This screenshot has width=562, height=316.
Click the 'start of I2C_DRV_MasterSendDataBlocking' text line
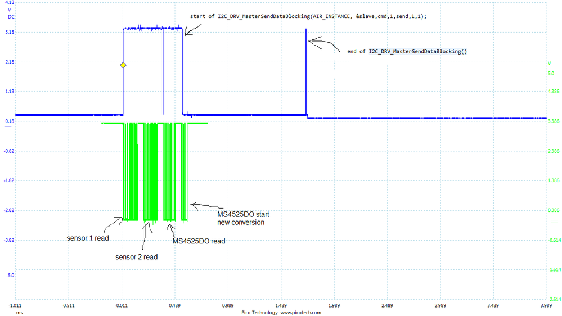308,16
